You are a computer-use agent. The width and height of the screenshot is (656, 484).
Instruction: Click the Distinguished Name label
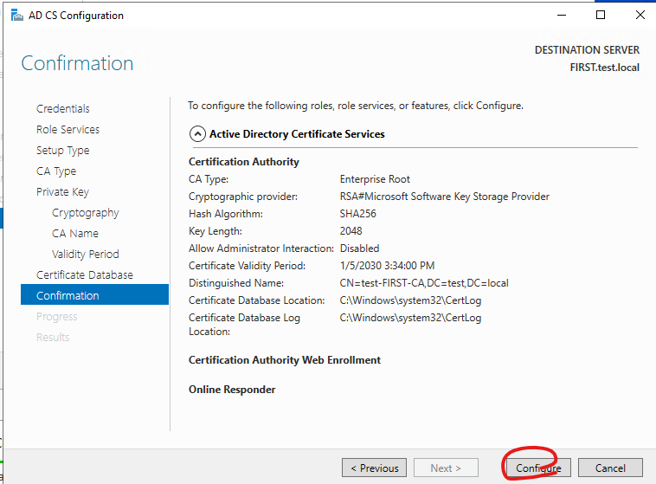[236, 283]
